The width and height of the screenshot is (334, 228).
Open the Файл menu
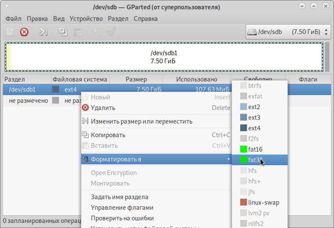pyautogui.click(x=14, y=19)
